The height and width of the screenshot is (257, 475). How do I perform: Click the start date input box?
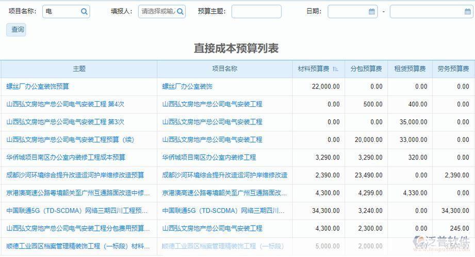(353, 11)
